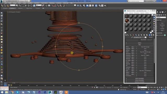Open Material menu in Material Editor

[131, 13]
